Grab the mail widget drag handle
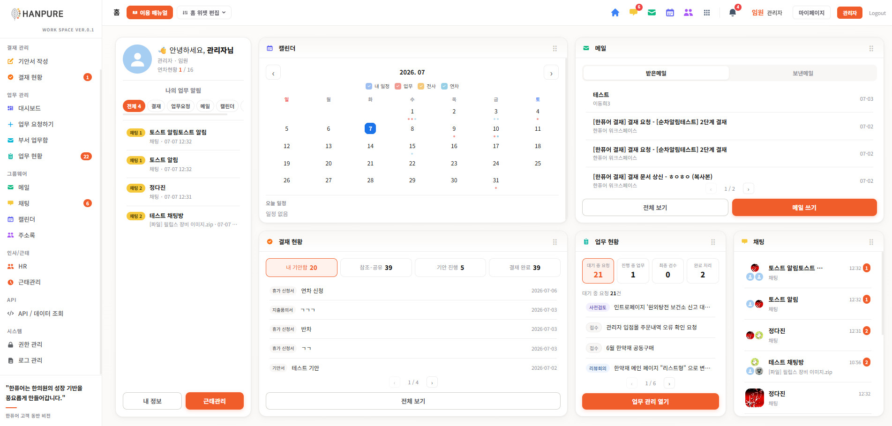This screenshot has height=426, width=892. tap(871, 48)
